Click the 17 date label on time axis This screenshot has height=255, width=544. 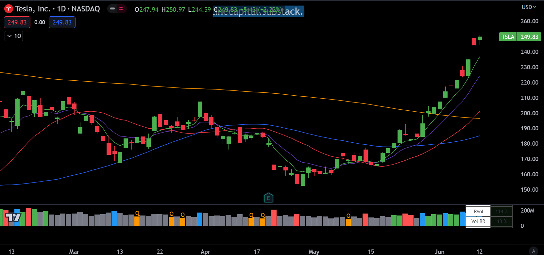click(x=257, y=251)
